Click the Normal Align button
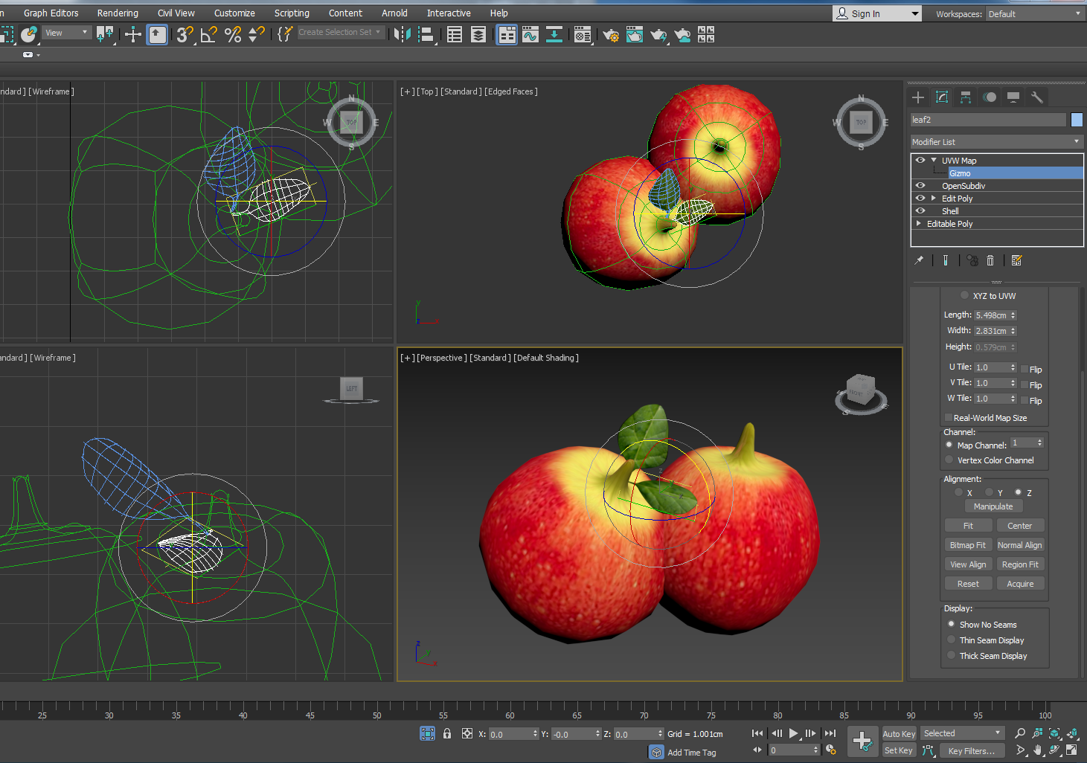This screenshot has height=763, width=1087. (1019, 545)
